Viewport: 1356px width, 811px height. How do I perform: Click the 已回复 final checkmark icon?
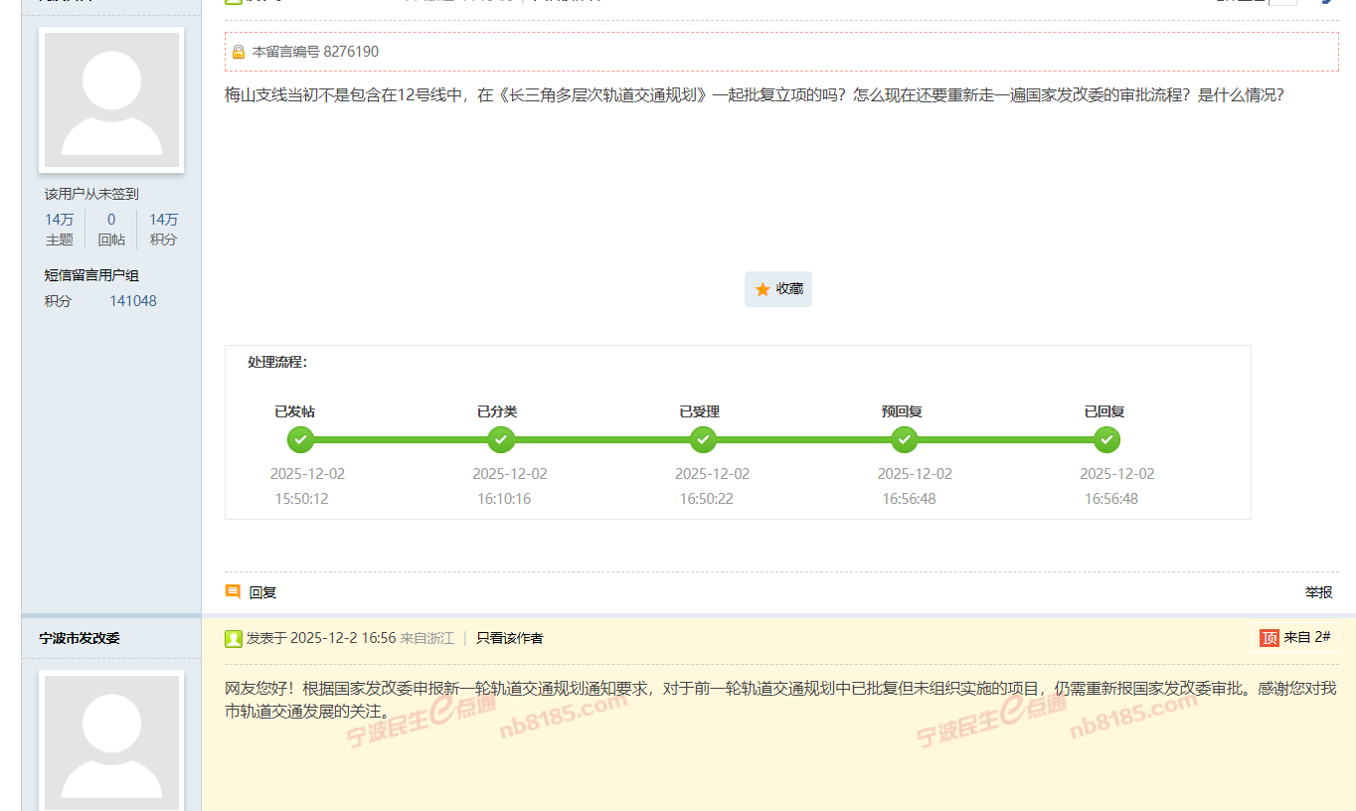click(1106, 439)
